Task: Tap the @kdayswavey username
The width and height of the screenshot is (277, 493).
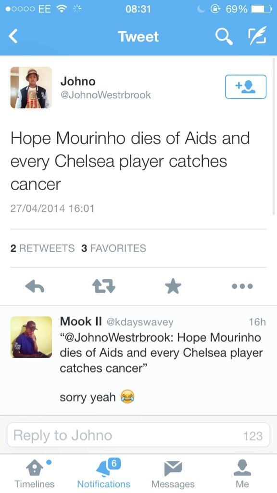Action: point(140,322)
